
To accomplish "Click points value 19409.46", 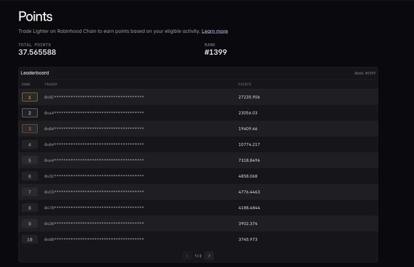I will pyautogui.click(x=248, y=129).
